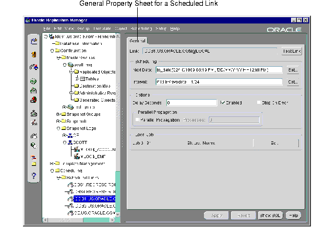Screen dimensions: 313x228
Task: Click the Snapshot Logs folder icon
Action: (62, 128)
